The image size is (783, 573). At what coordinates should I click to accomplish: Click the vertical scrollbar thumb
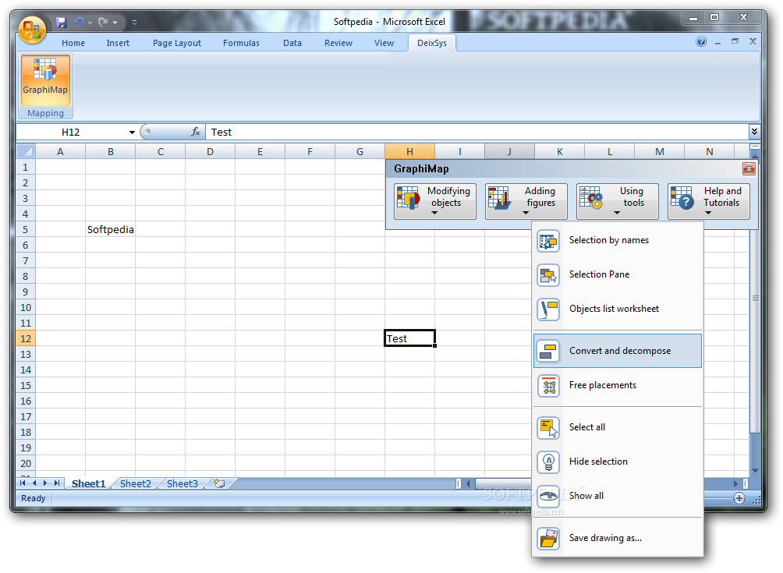[x=755, y=298]
